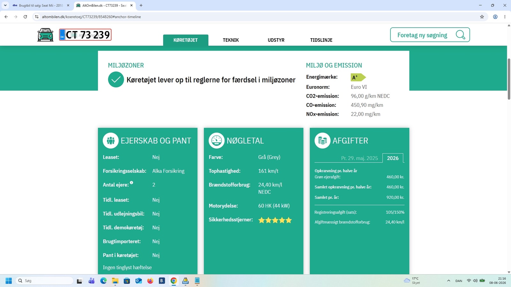Select the Pr. 29. maj. 2025 tax tab
This screenshot has height=287, width=511.
click(359, 158)
